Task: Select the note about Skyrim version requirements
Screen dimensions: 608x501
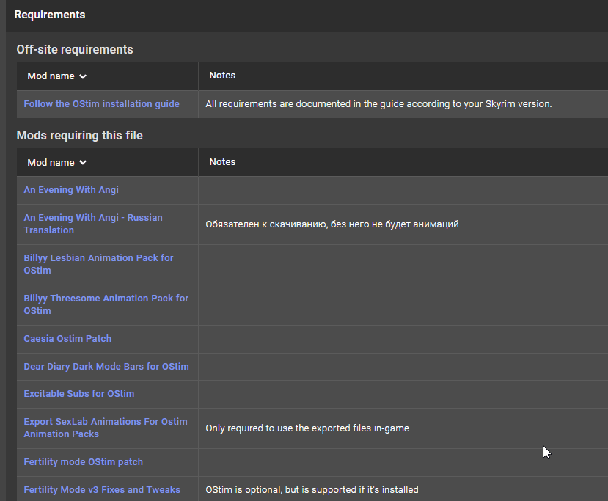Action: (x=378, y=104)
